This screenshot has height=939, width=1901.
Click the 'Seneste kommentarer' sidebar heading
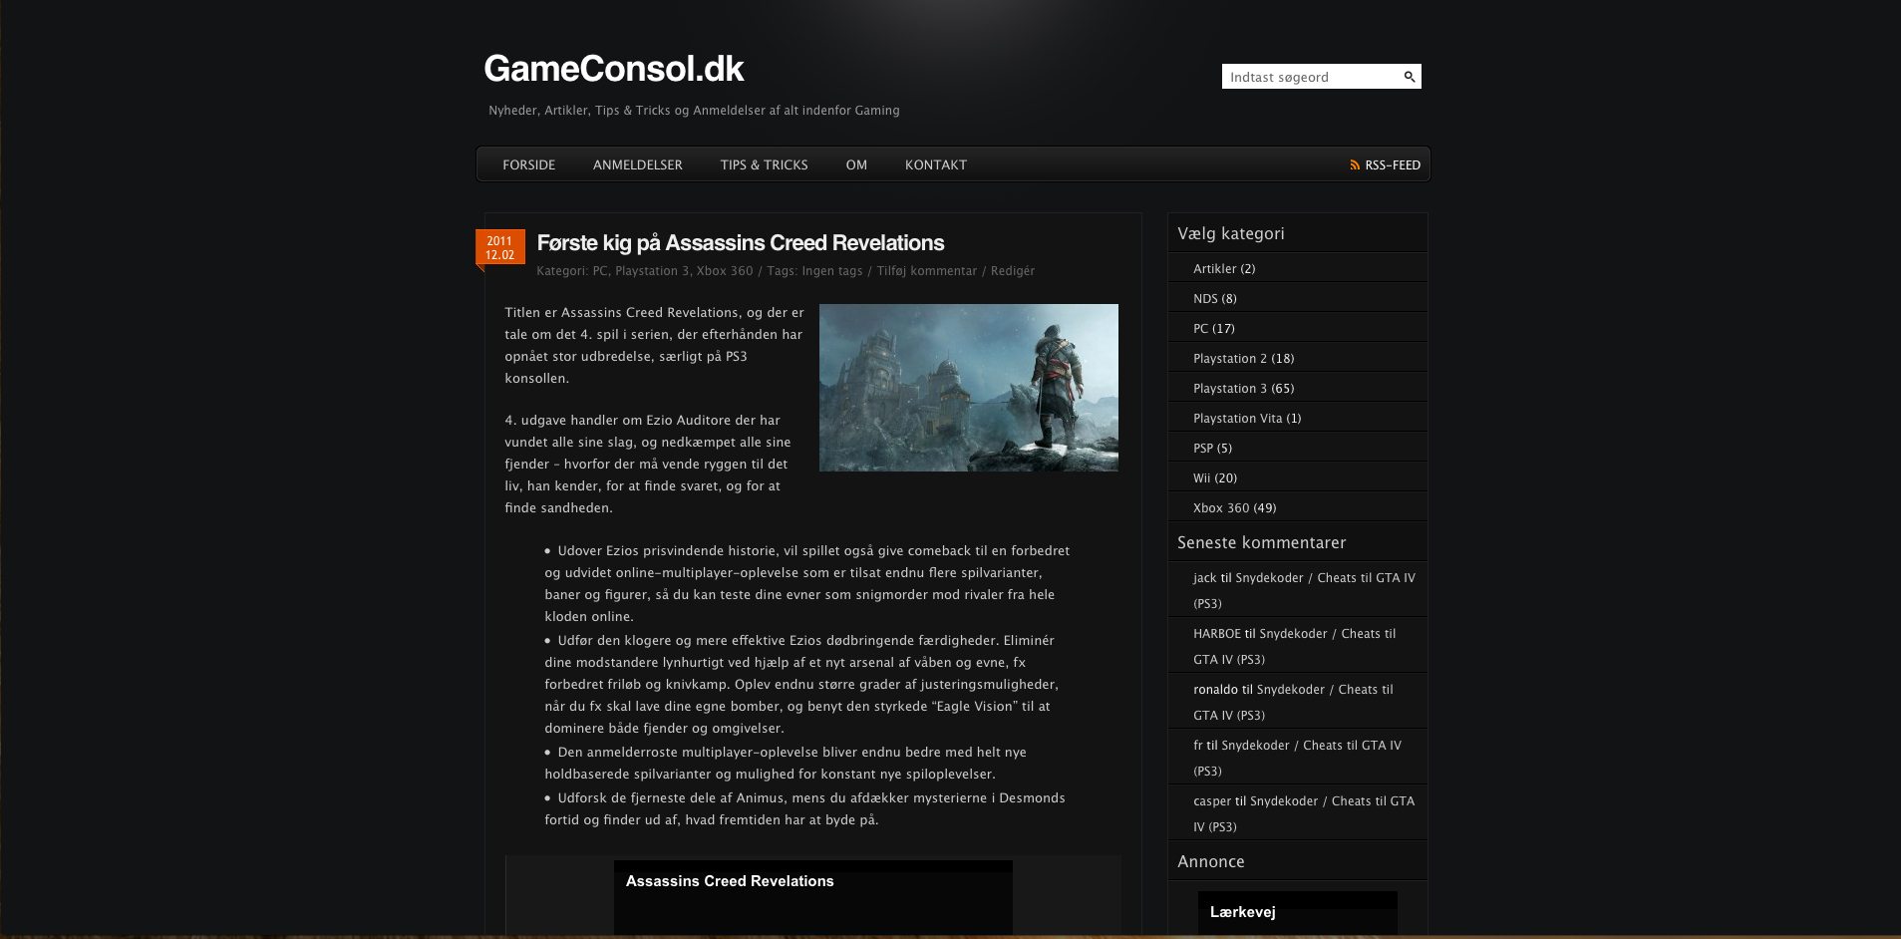click(x=1262, y=542)
